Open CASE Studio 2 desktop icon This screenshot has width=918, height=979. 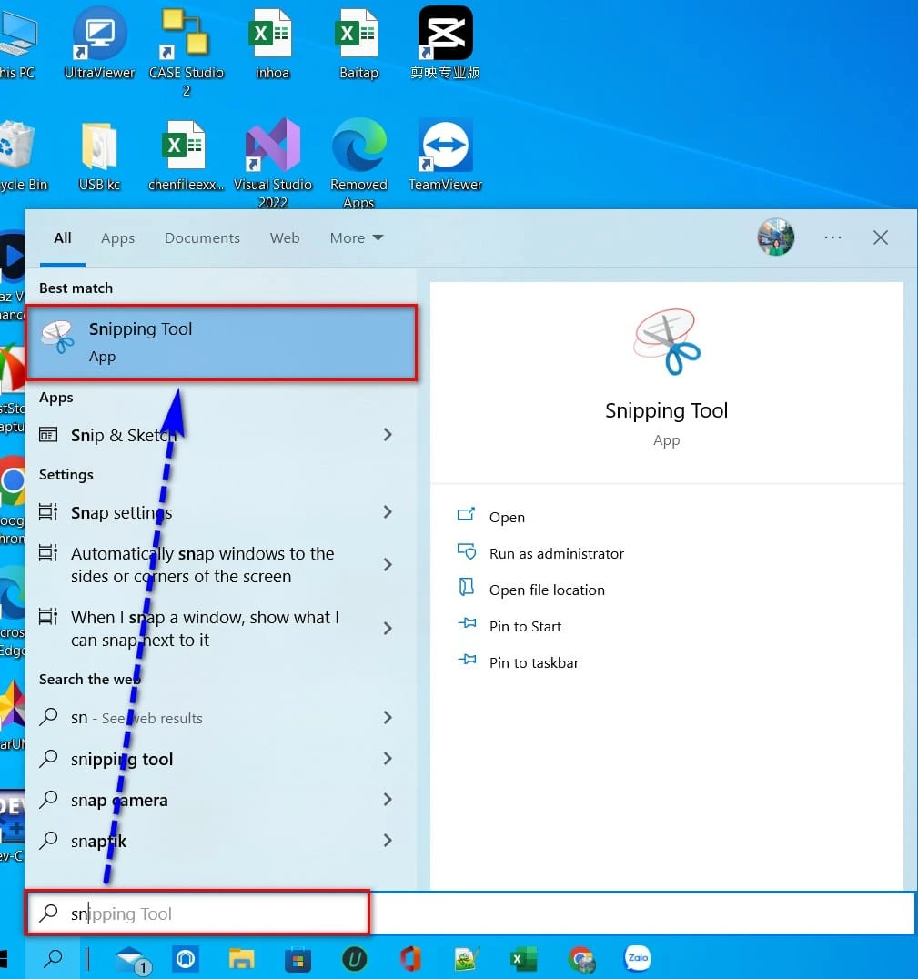coord(186,36)
